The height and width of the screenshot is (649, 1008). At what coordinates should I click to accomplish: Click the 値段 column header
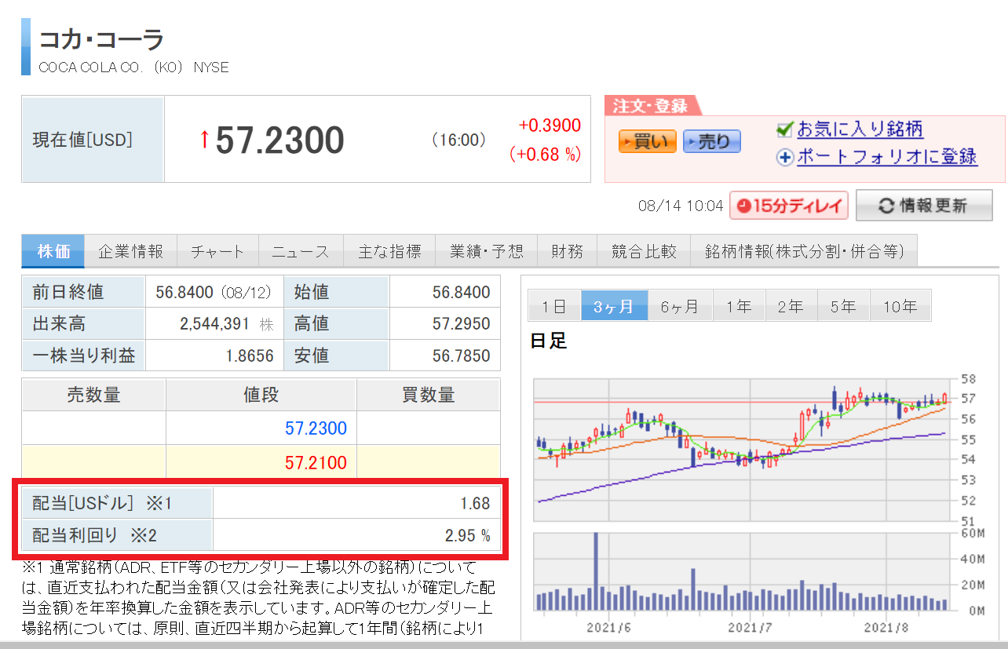click(x=261, y=396)
